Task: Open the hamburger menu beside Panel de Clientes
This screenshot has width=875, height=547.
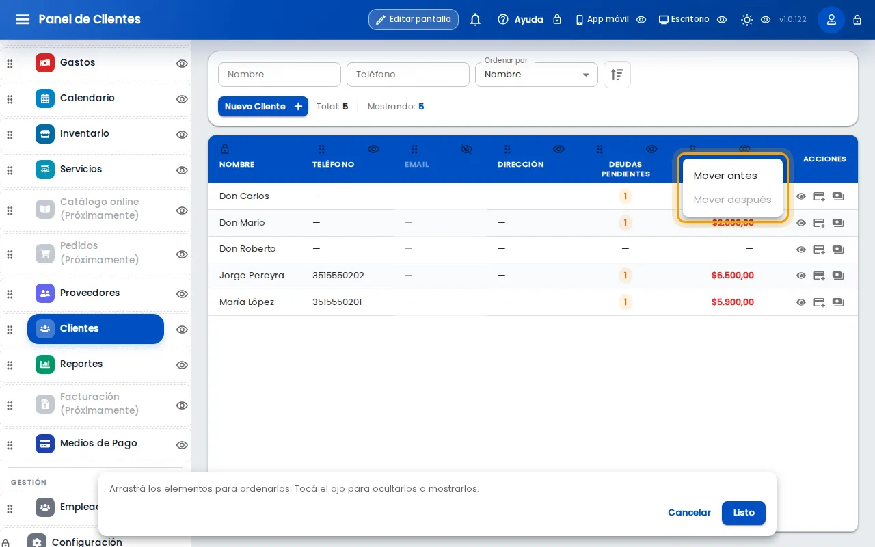Action: 23,19
